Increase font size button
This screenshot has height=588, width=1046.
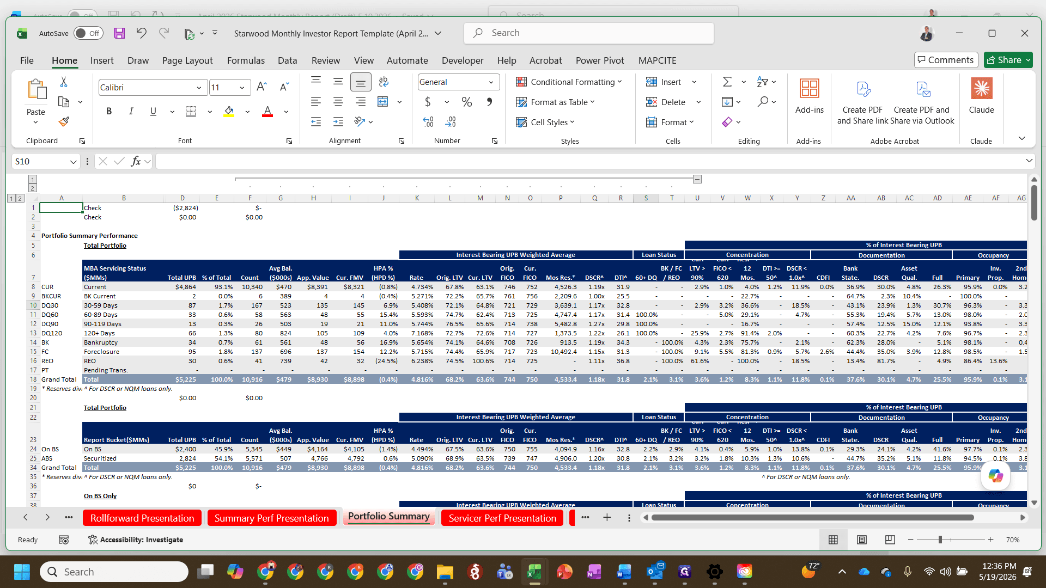tap(261, 87)
